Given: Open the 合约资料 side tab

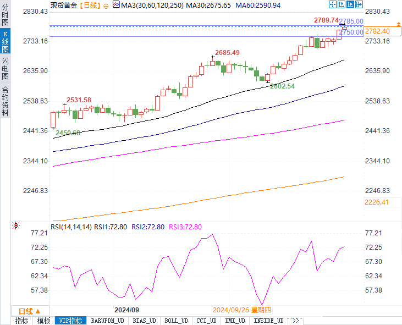Looking at the screenshot, I should pos(5,101).
